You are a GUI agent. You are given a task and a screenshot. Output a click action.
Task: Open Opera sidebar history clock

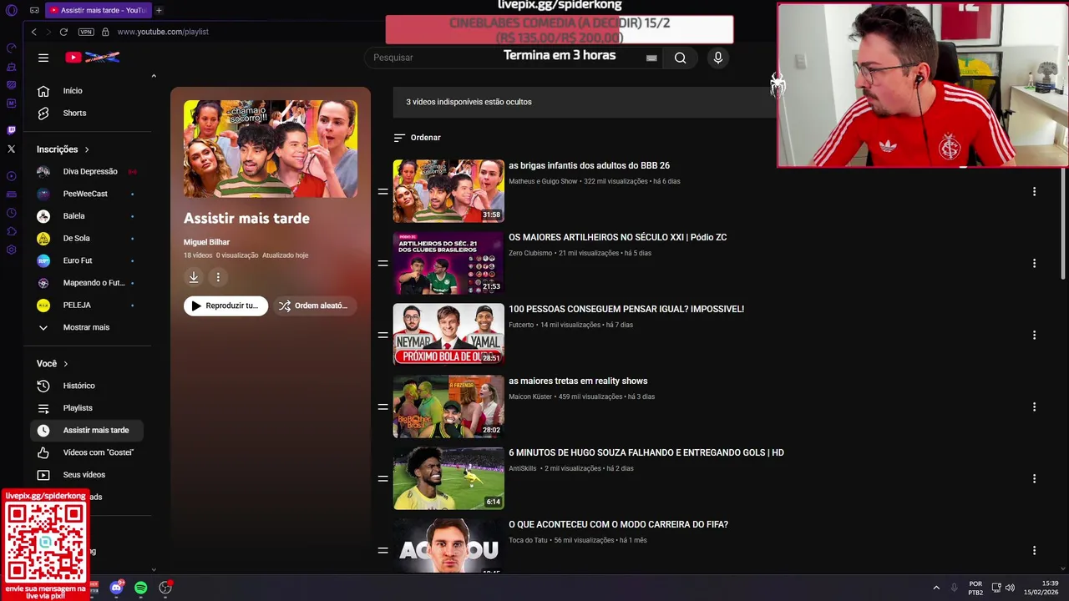point(11,213)
